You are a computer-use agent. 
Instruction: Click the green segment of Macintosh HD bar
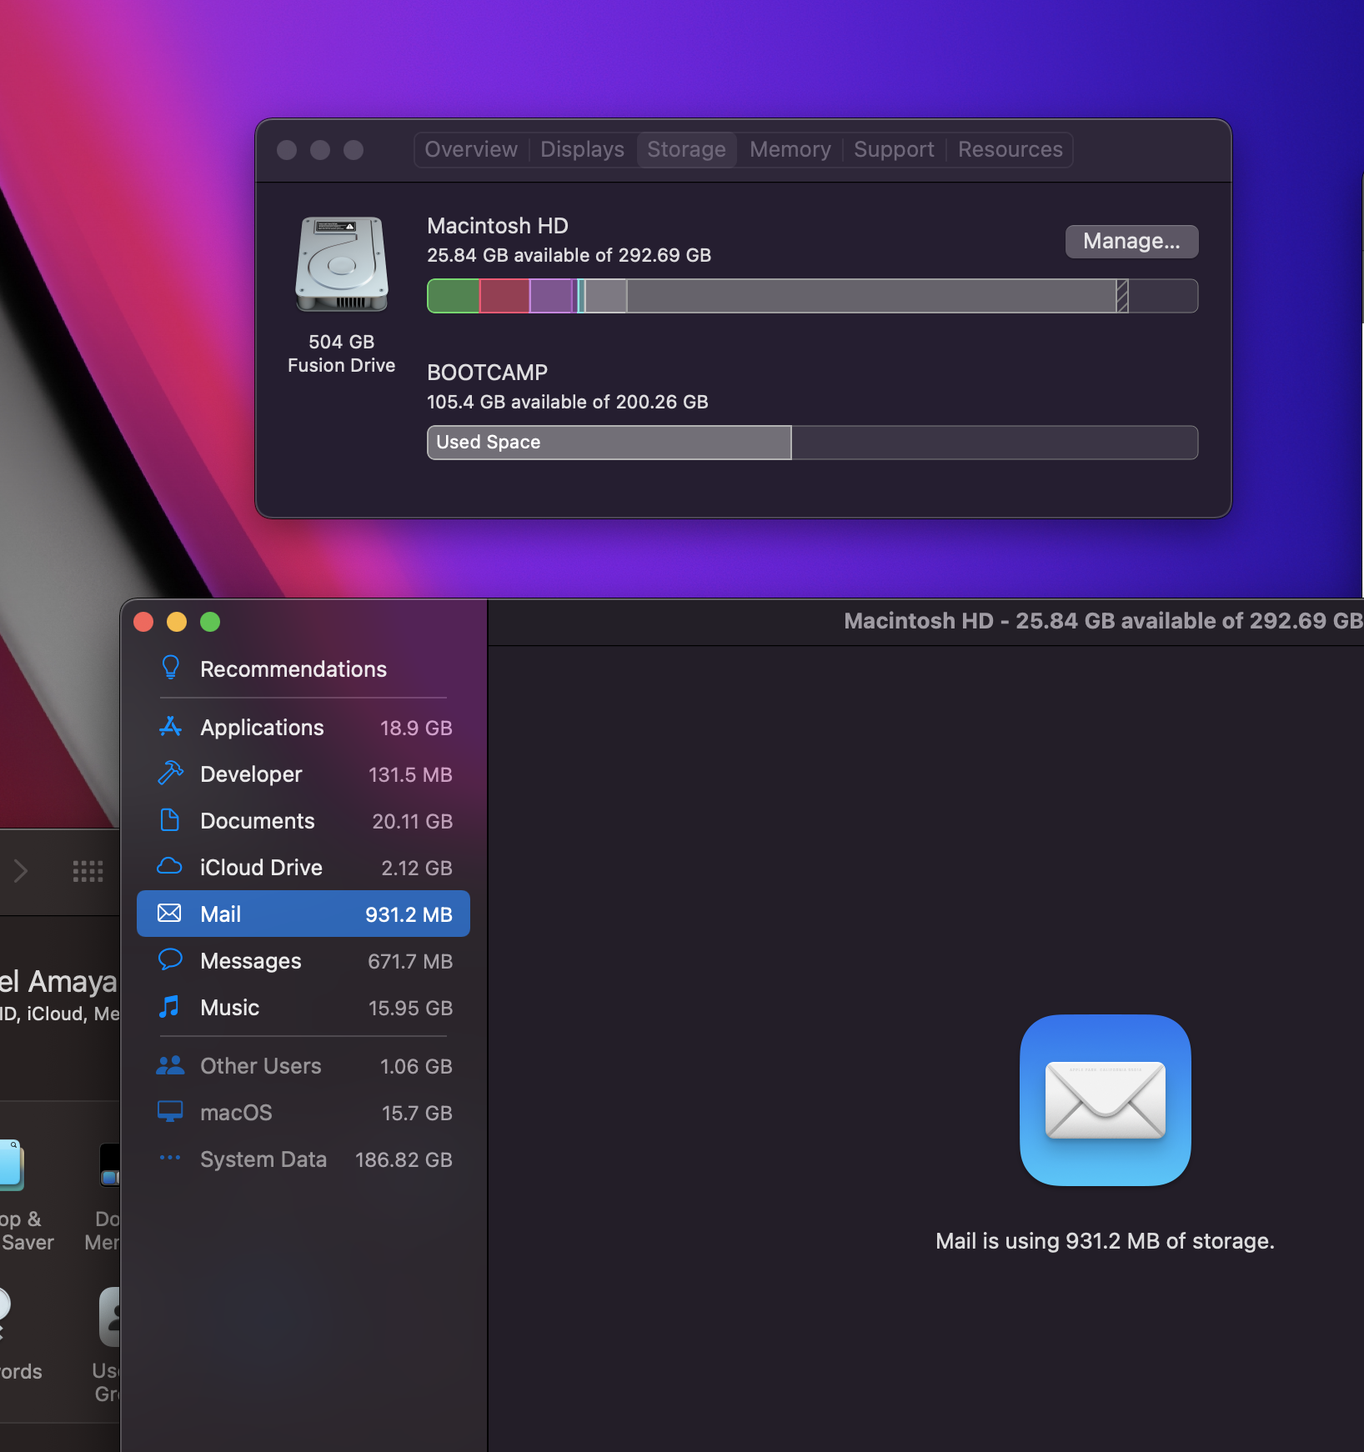(454, 296)
